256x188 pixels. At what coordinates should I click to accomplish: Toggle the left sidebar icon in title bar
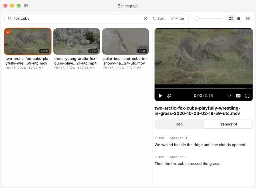click(26, 6)
